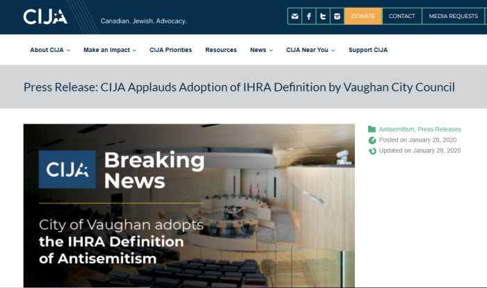Open the Antisemitism category link
The width and height of the screenshot is (487, 288).
397,129
